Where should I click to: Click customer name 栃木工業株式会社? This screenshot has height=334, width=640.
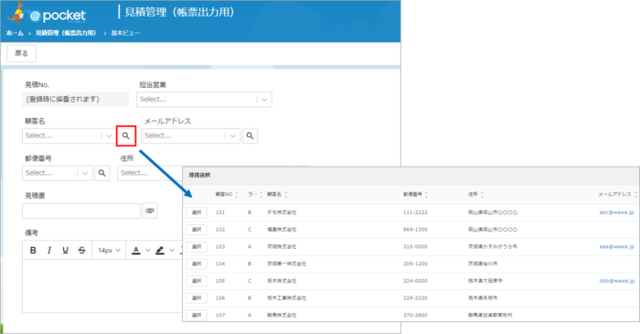point(286,298)
